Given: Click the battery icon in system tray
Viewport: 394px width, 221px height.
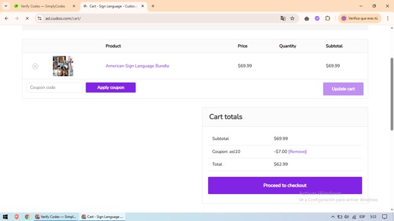Looking at the screenshot, I should (340, 217).
